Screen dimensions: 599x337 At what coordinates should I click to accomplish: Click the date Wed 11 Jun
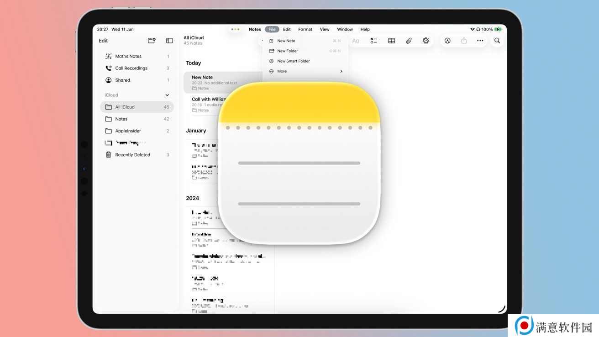click(x=123, y=29)
